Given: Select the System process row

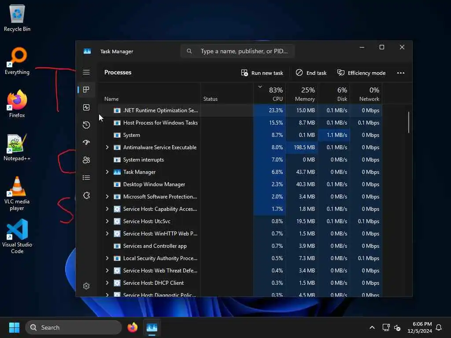Looking at the screenshot, I should pyautogui.click(x=240, y=135).
